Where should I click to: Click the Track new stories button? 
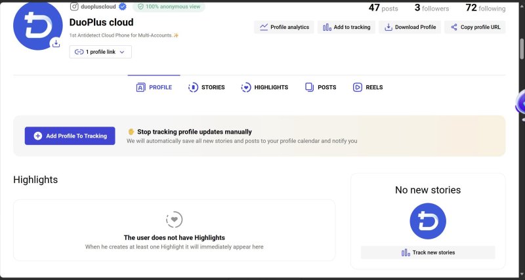[x=428, y=252]
